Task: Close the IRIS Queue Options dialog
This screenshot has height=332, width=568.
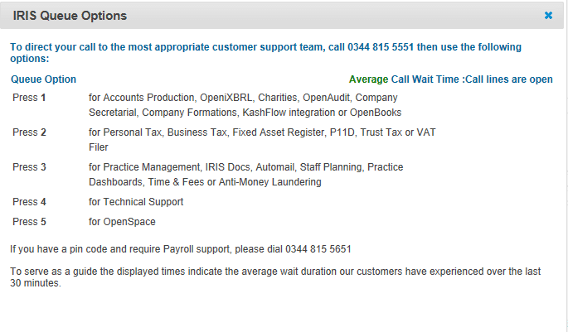Action: pyautogui.click(x=548, y=15)
